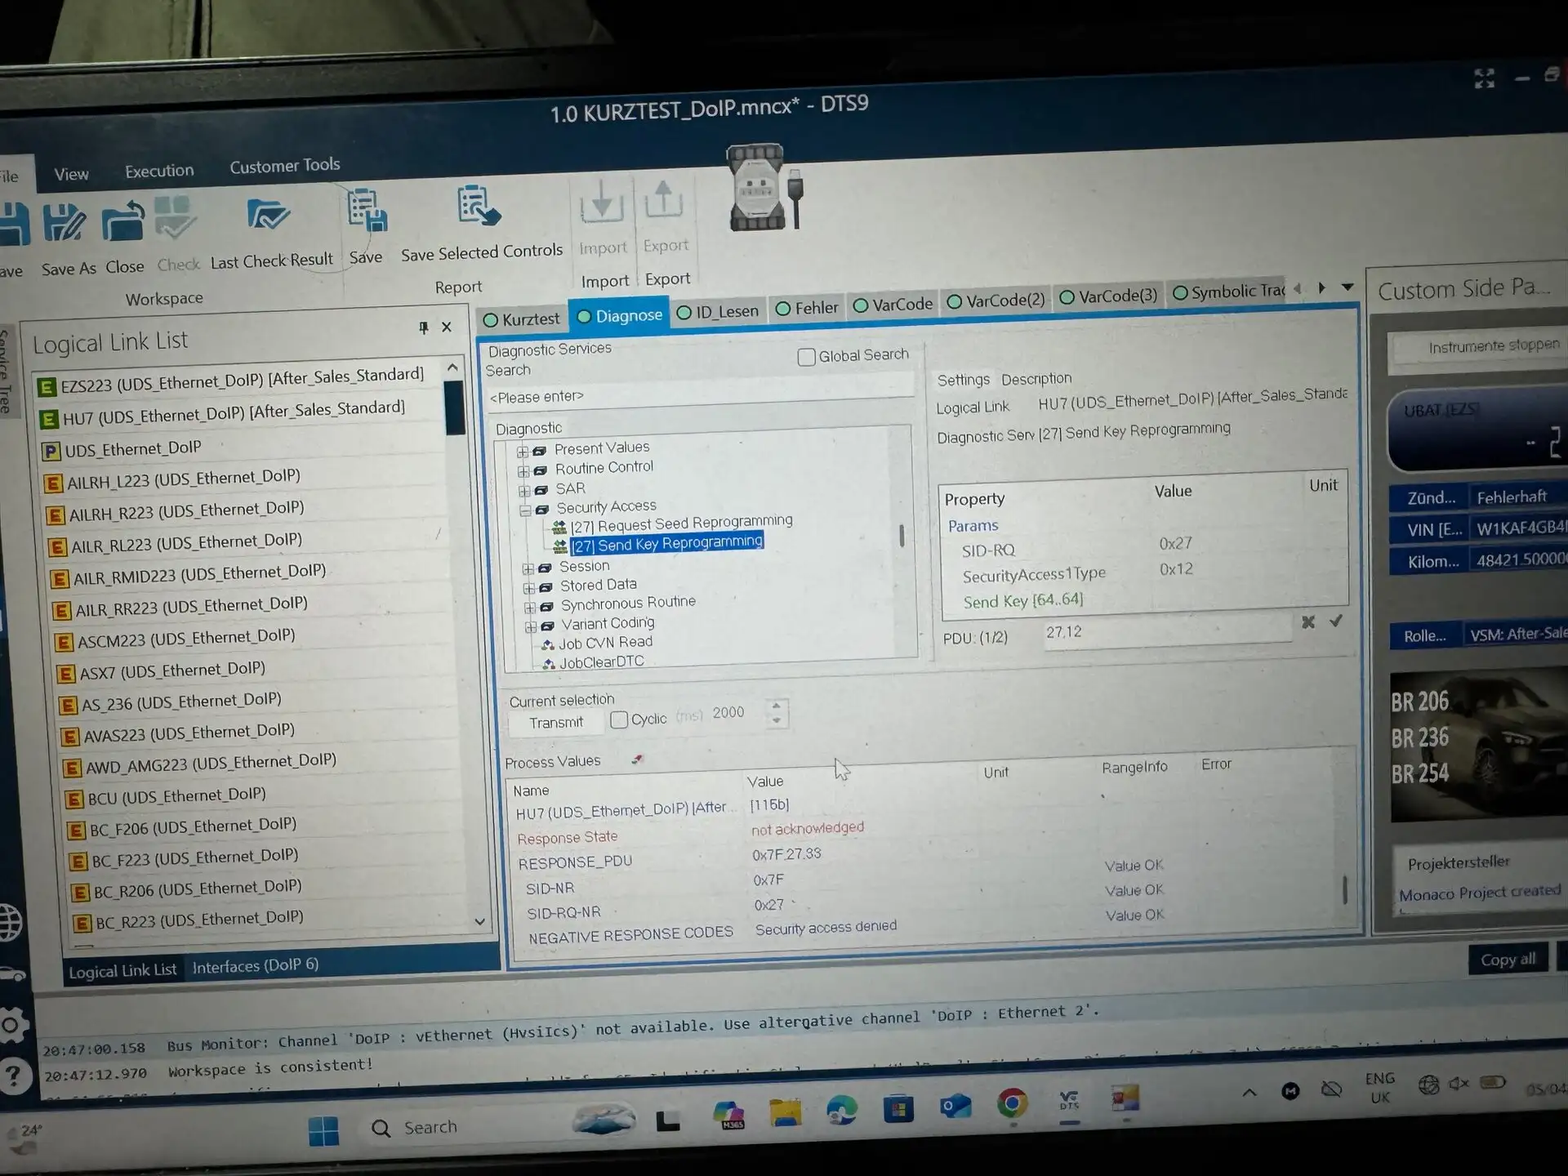Click the Import icon in the ribbon
This screenshot has height=1176, width=1568.
point(603,202)
